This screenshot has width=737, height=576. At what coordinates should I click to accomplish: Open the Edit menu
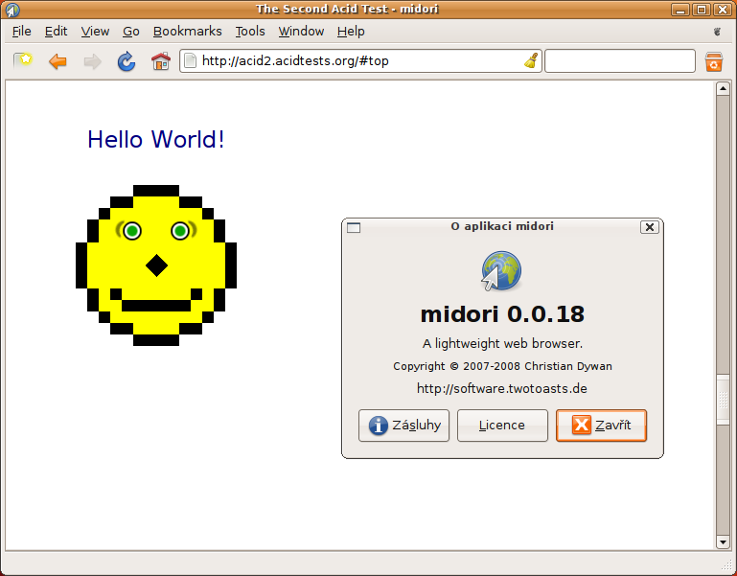56,31
